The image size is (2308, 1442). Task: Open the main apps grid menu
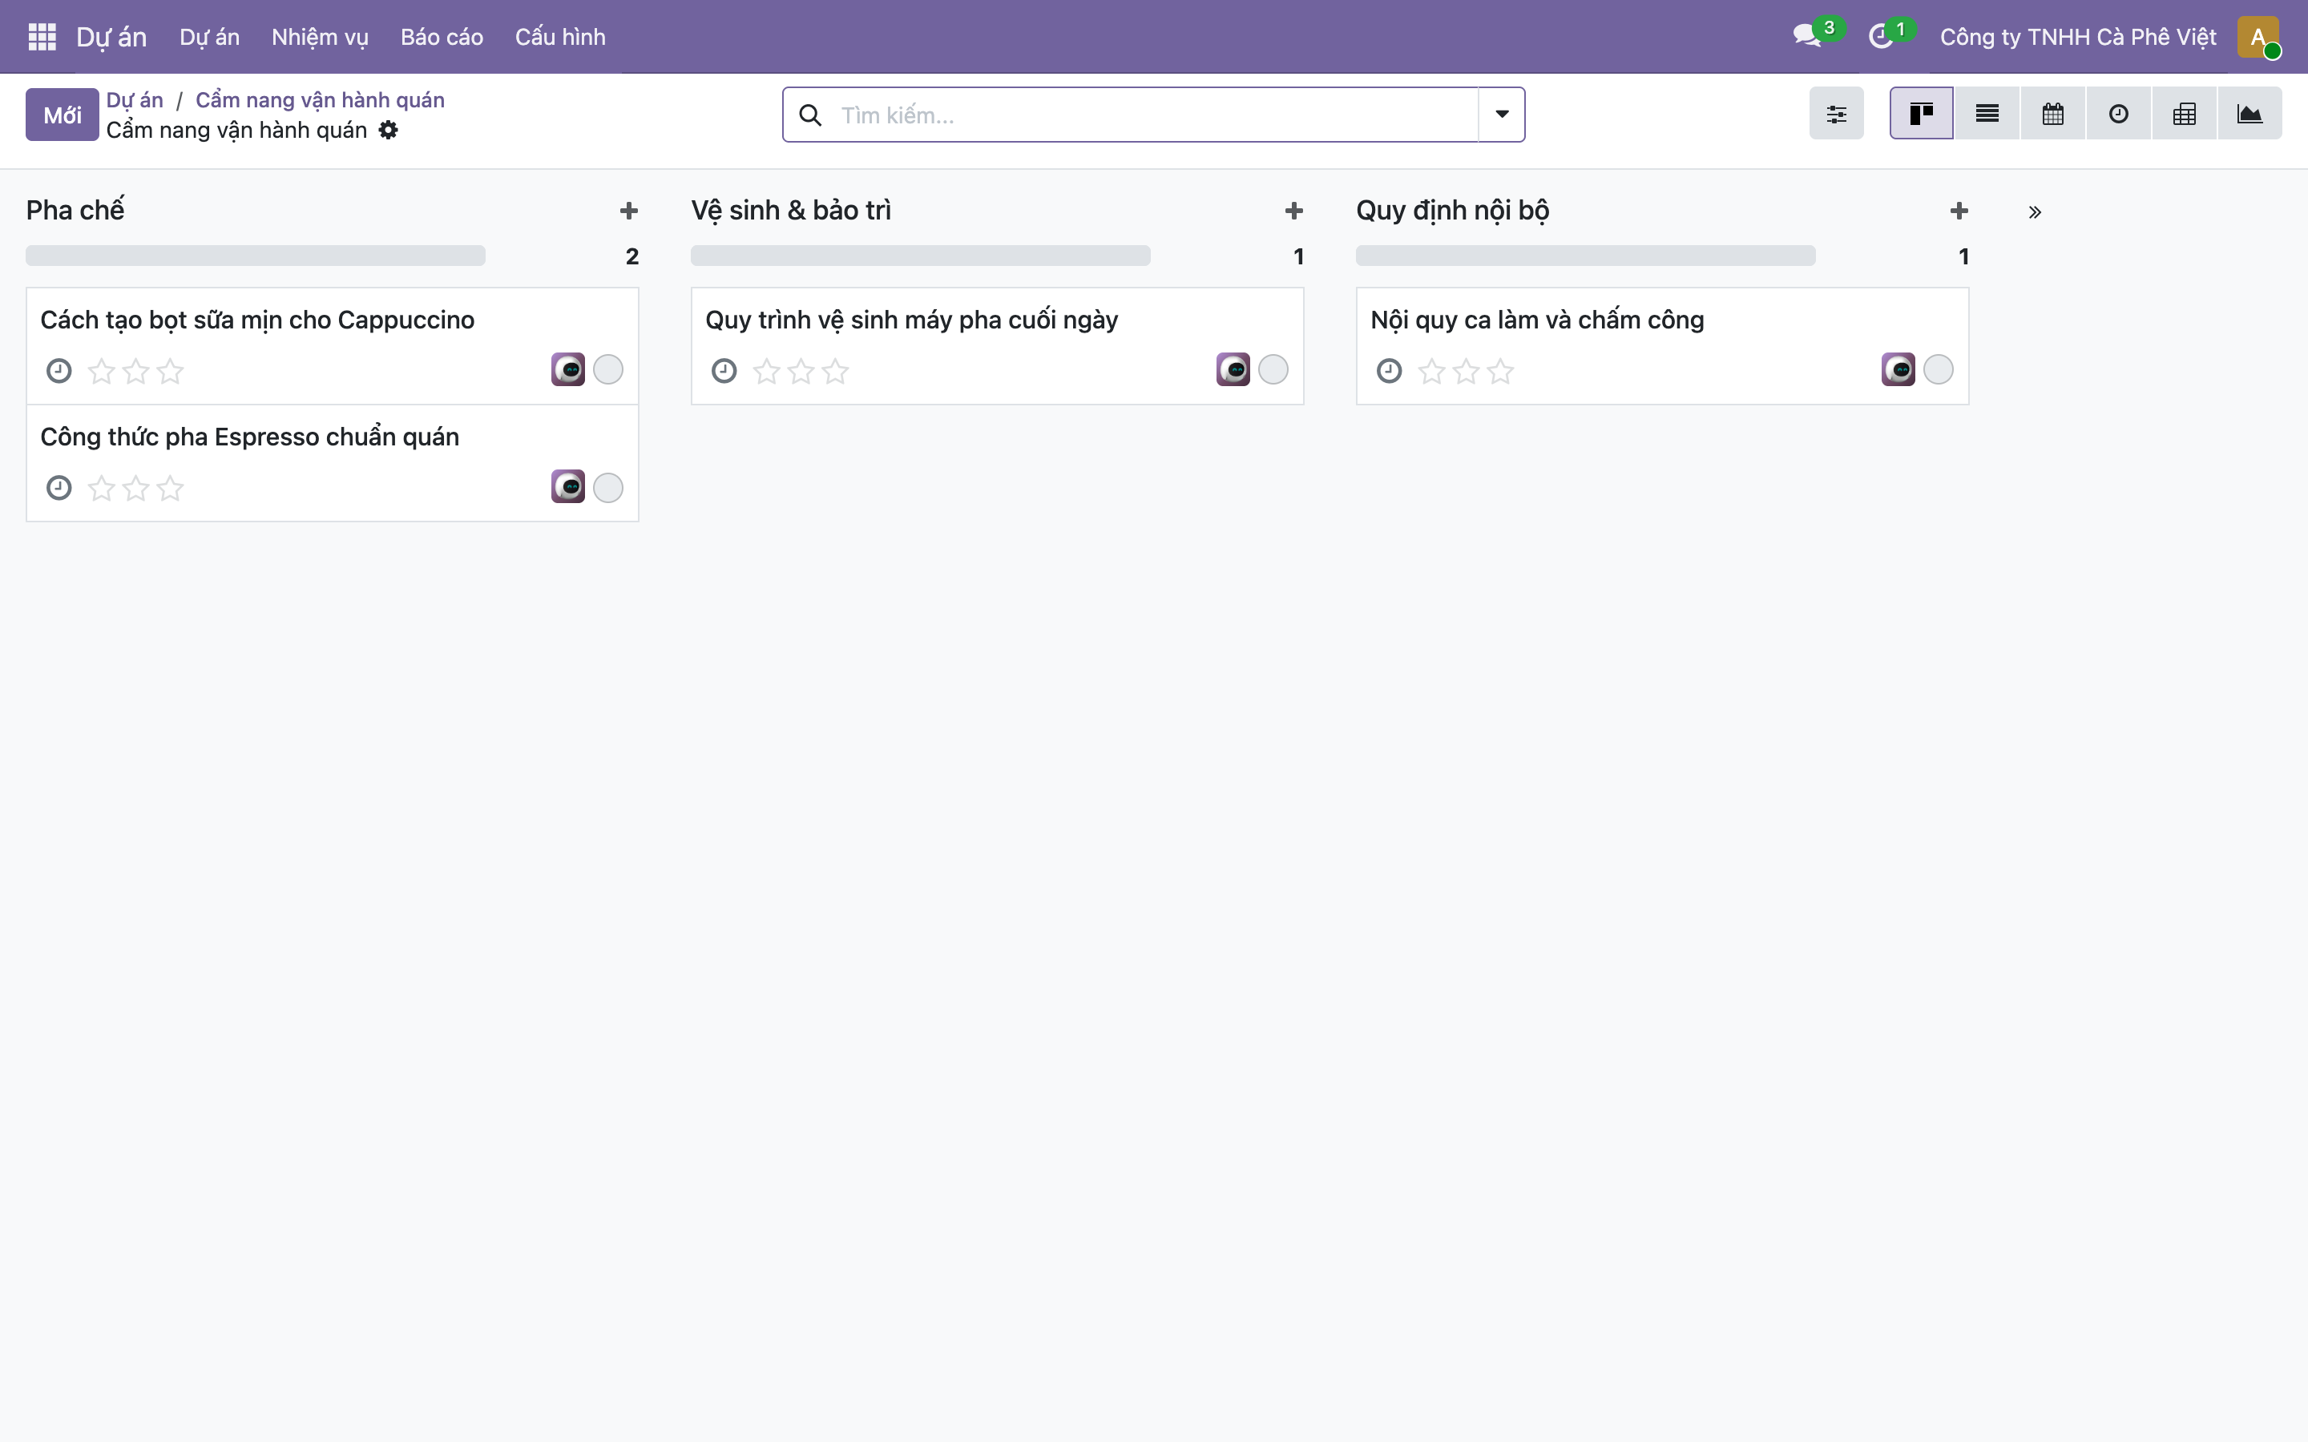tap(42, 36)
